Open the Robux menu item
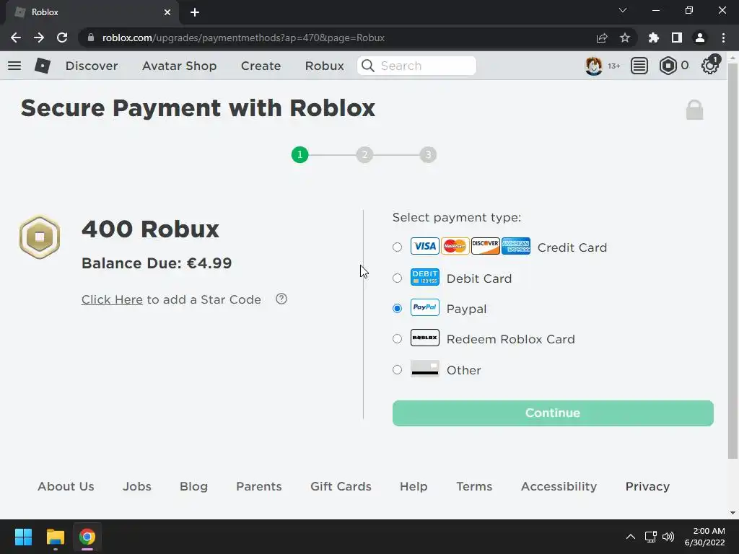Viewport: 739px width, 554px height. (x=325, y=66)
